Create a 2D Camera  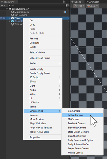82,119
